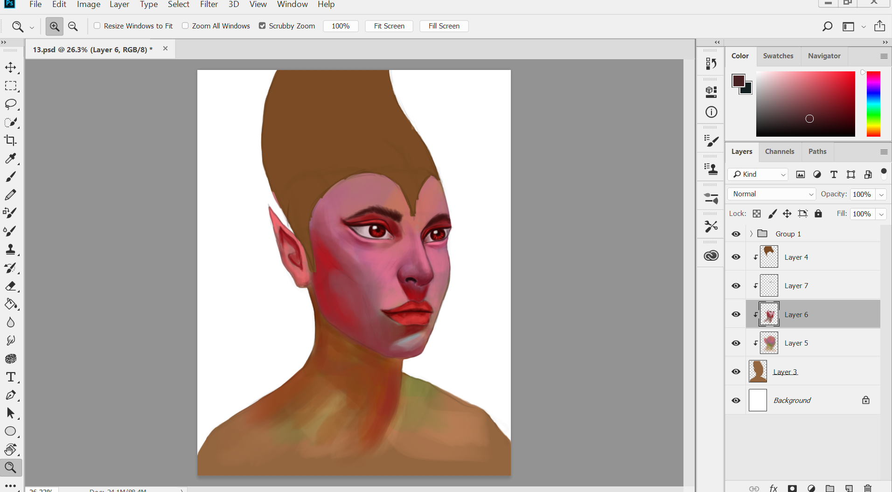The width and height of the screenshot is (892, 492).
Task: Select the Paint Bucket tool
Action: pos(10,304)
